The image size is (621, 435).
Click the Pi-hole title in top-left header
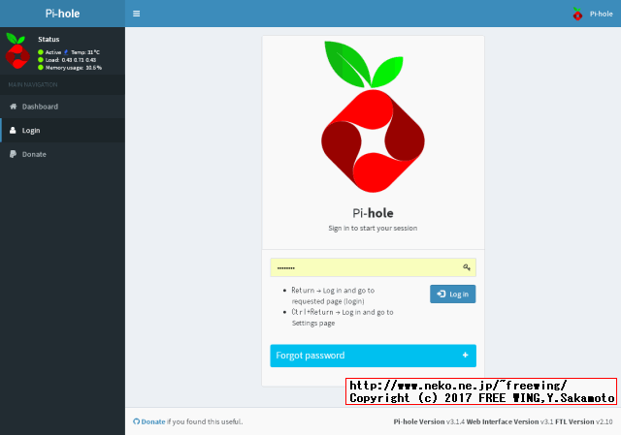(x=62, y=14)
